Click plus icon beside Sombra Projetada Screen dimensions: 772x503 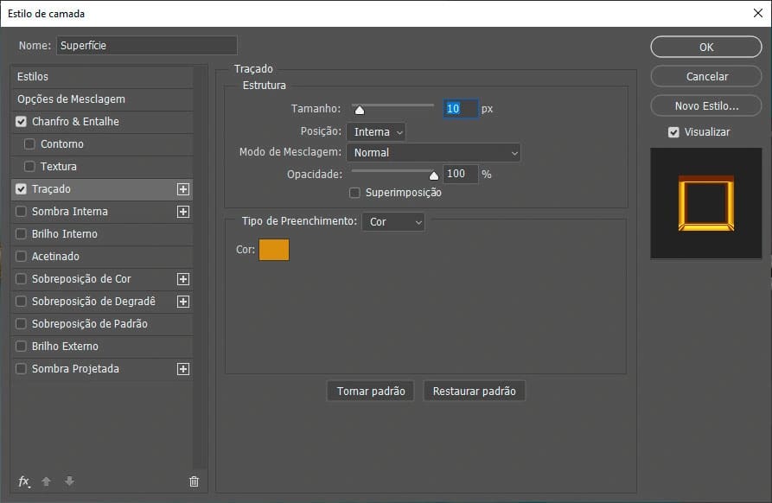tap(182, 369)
